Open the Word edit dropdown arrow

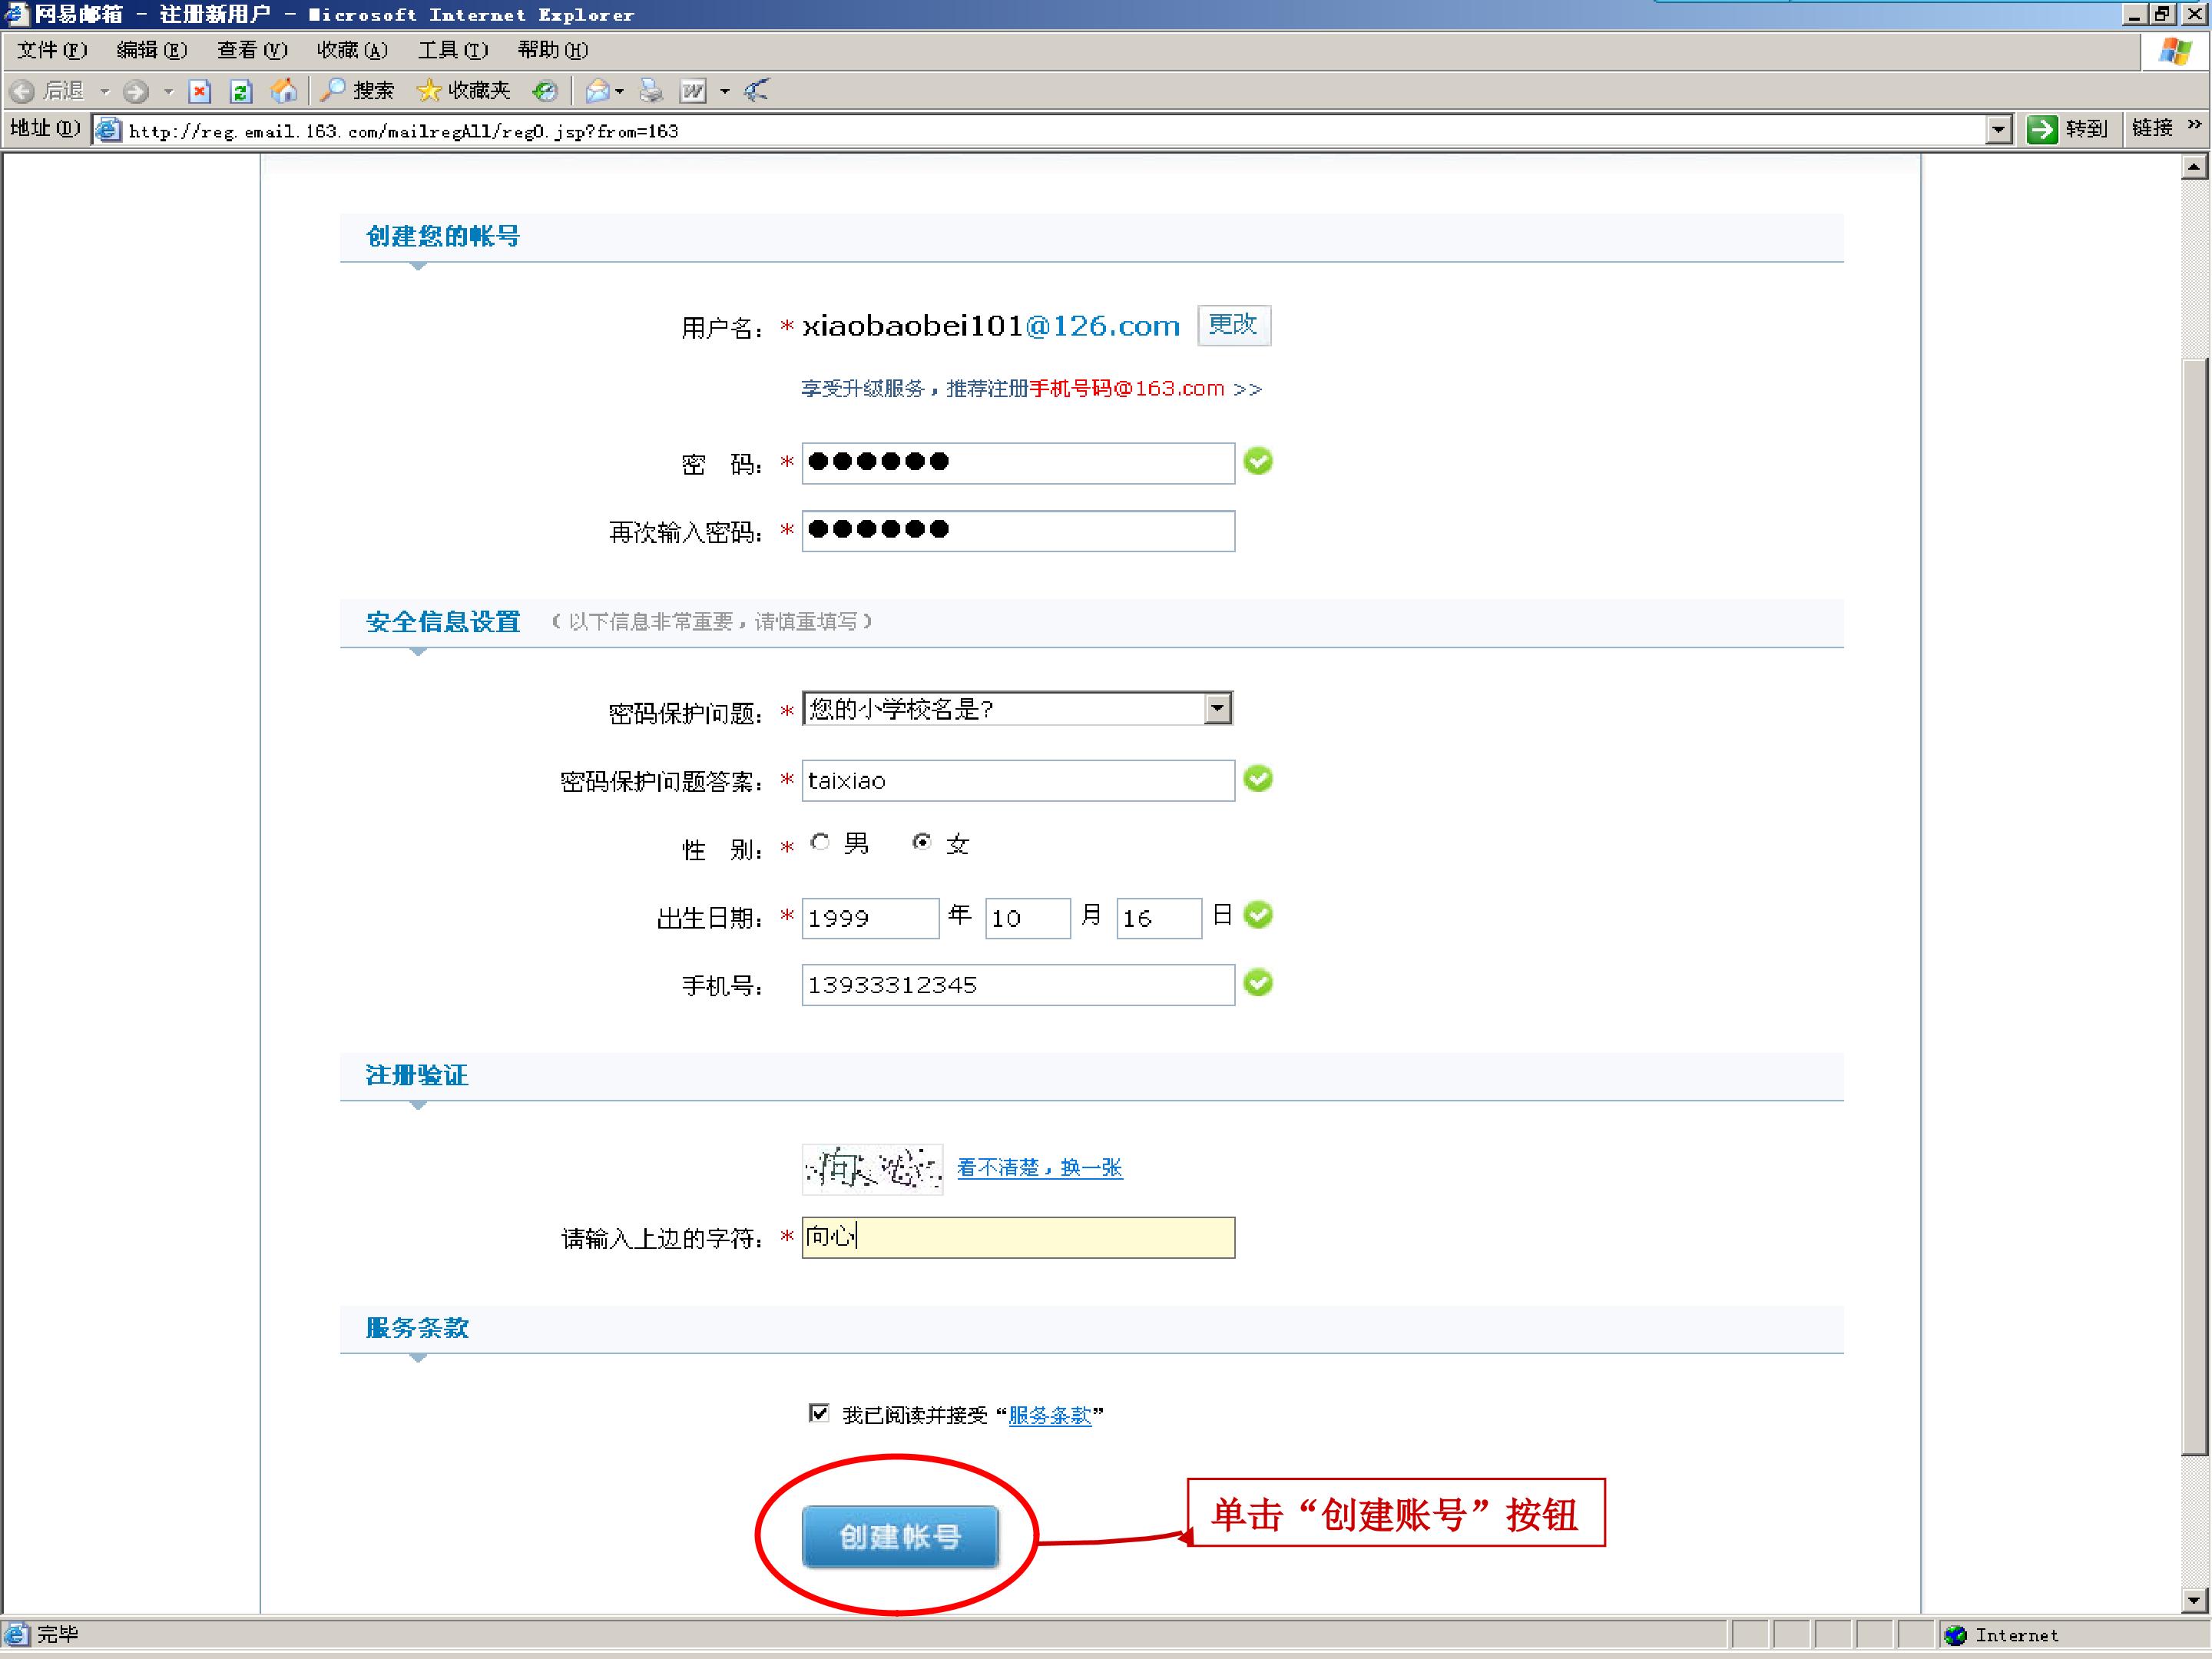(x=724, y=92)
